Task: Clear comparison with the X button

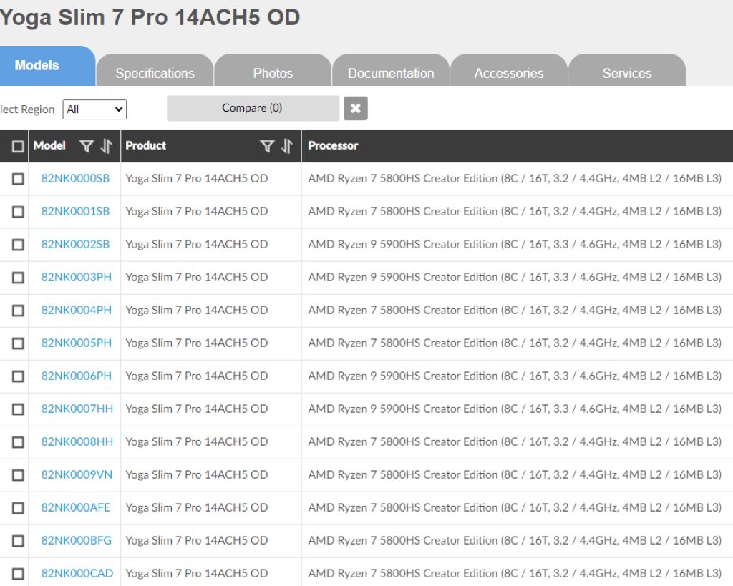Action: (355, 109)
